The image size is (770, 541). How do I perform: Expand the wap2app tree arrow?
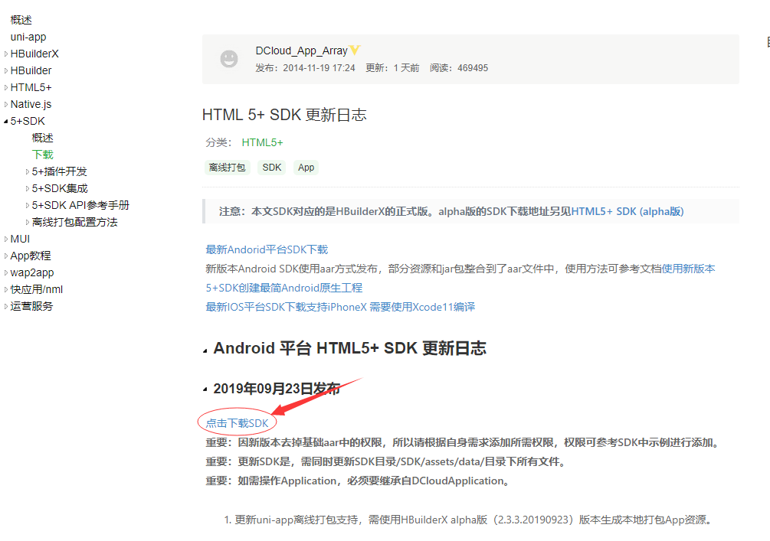[x=6, y=272]
